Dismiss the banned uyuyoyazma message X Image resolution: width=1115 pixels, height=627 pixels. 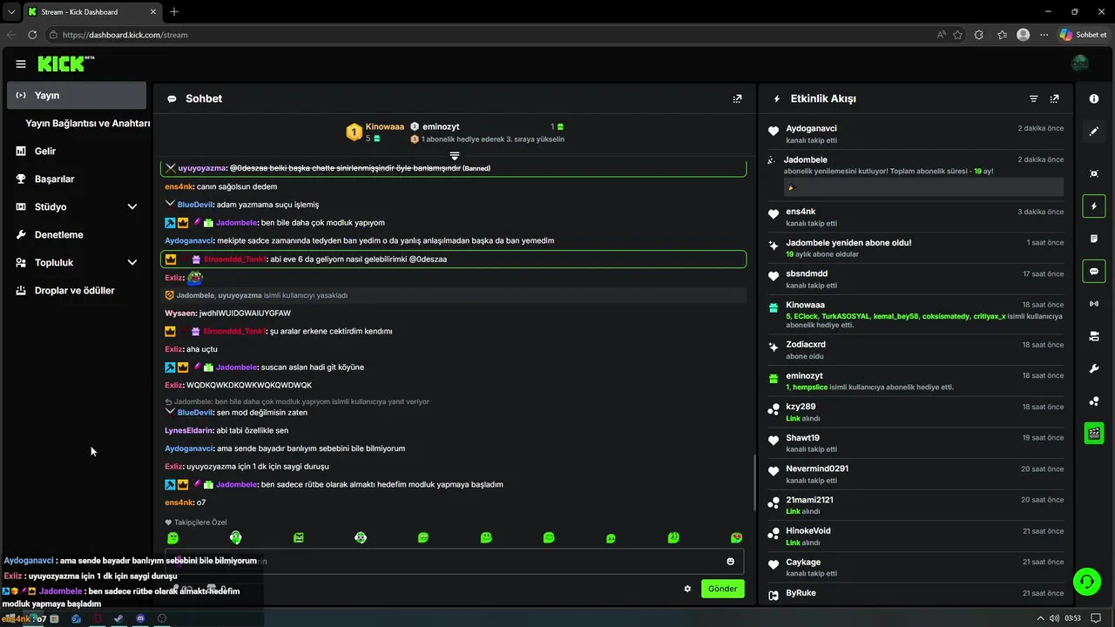[x=171, y=167]
